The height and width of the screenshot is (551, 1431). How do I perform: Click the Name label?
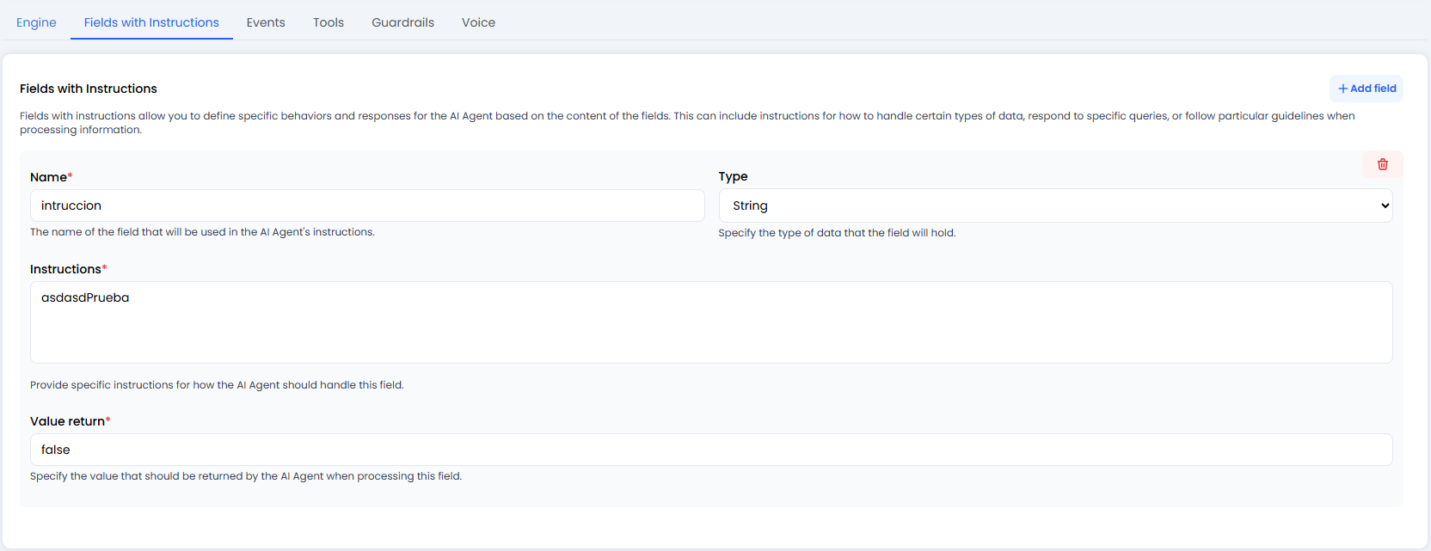(x=51, y=177)
